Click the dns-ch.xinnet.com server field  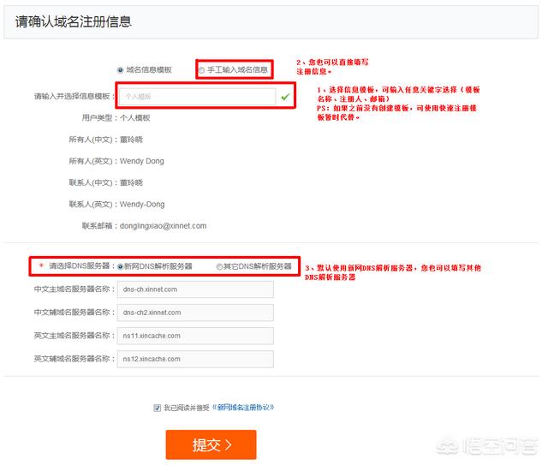tap(195, 289)
